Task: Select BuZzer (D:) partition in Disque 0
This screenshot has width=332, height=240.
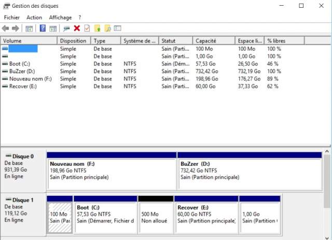Action: pyautogui.click(x=249, y=170)
